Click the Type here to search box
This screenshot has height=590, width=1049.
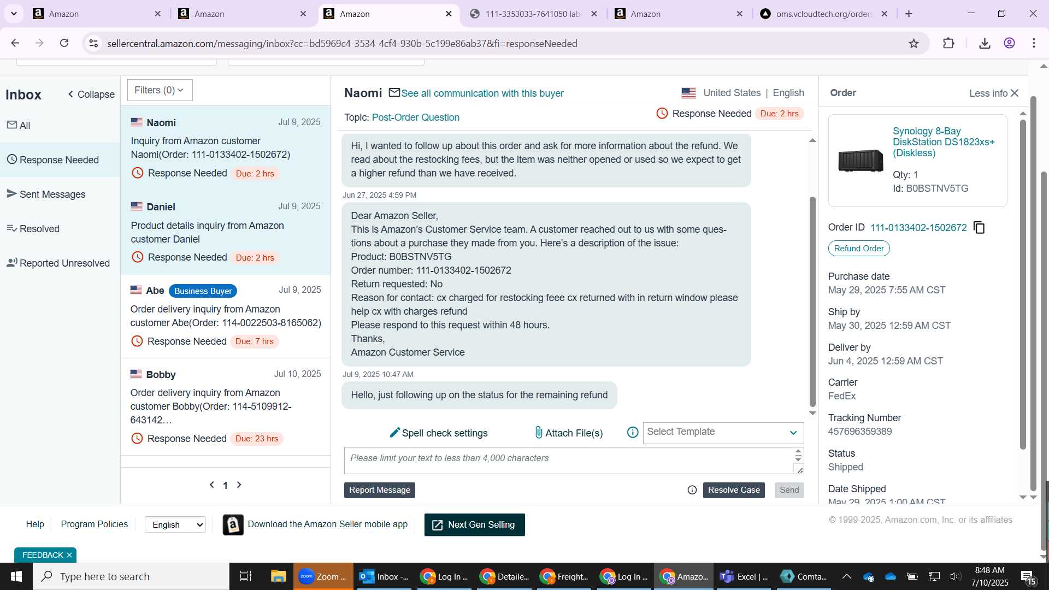[131, 576]
